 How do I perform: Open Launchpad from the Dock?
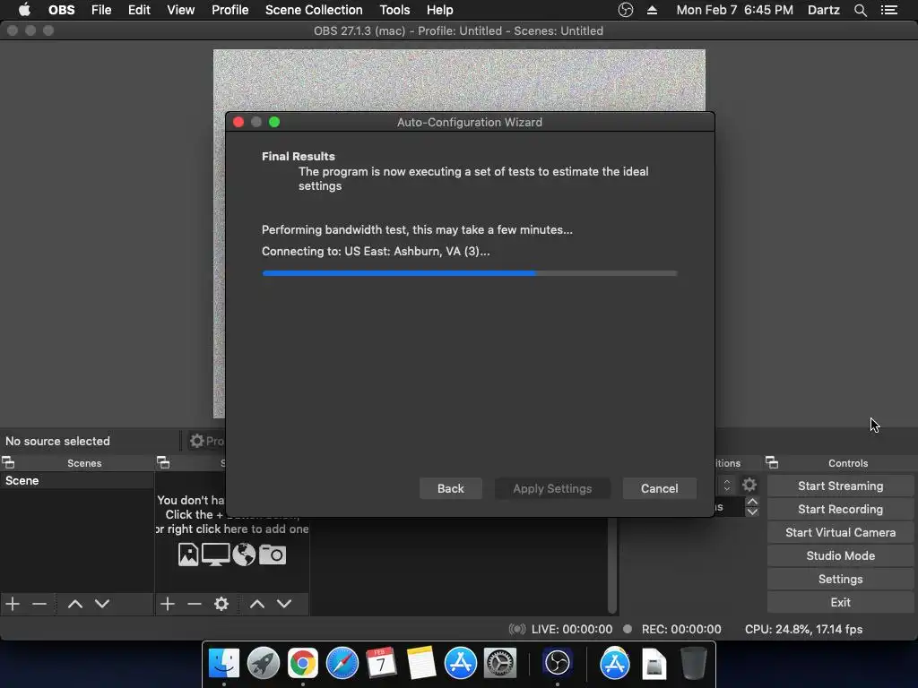tap(263, 664)
